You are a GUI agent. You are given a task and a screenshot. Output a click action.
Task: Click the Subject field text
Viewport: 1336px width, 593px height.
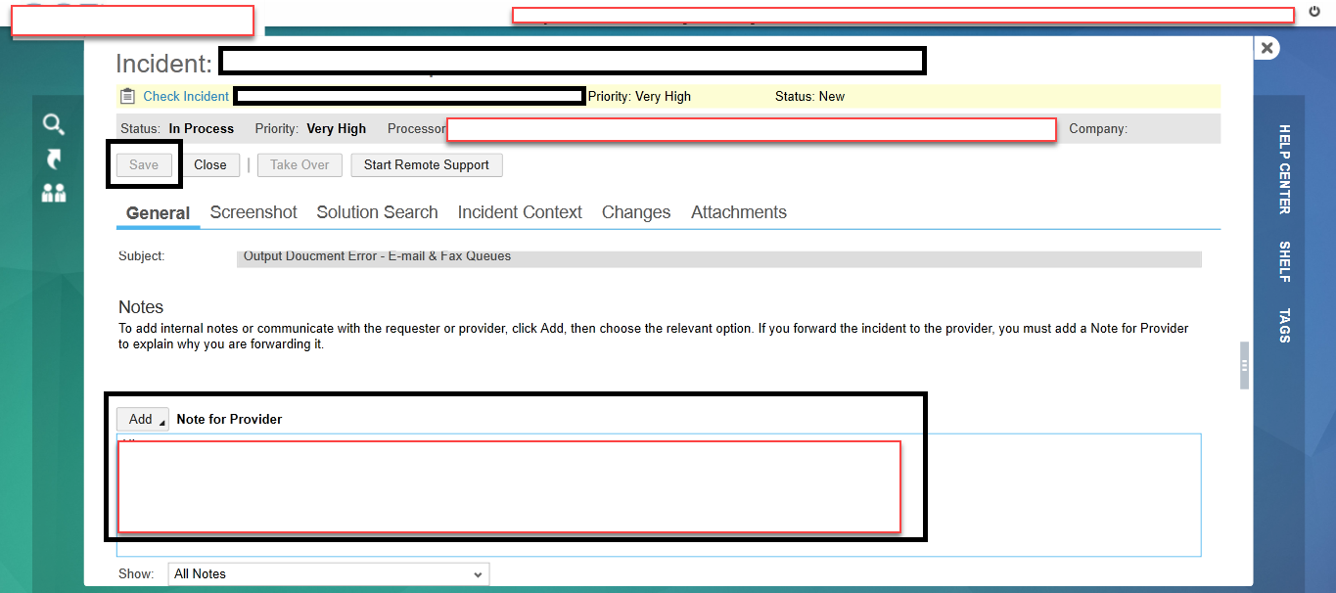pos(718,257)
